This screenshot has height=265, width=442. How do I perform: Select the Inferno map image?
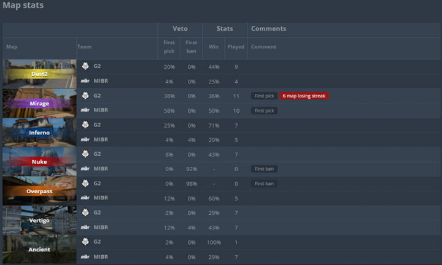(x=39, y=132)
